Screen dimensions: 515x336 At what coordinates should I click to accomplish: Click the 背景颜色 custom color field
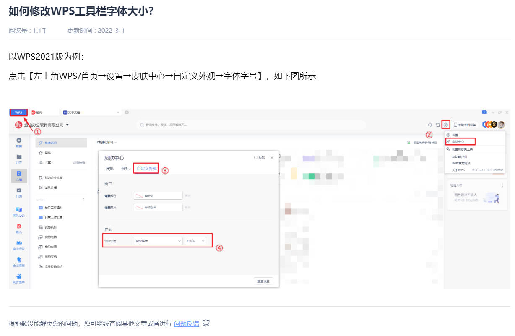pos(158,195)
